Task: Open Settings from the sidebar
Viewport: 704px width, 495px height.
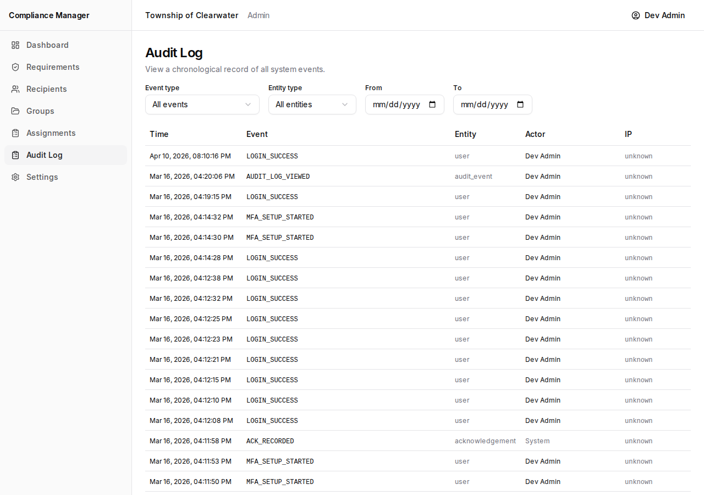Action: 65,177
